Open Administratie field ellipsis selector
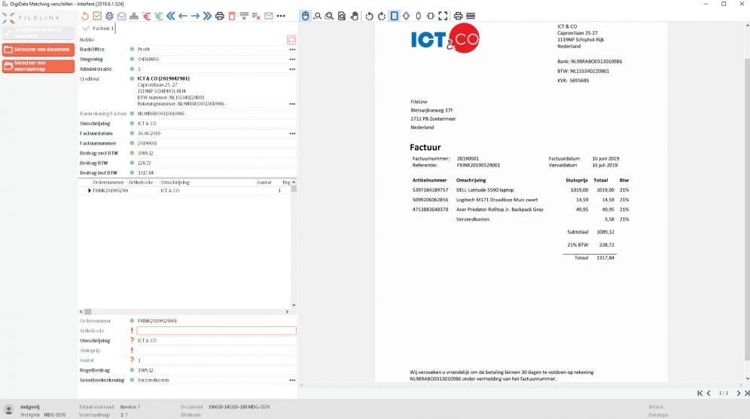 click(291, 69)
